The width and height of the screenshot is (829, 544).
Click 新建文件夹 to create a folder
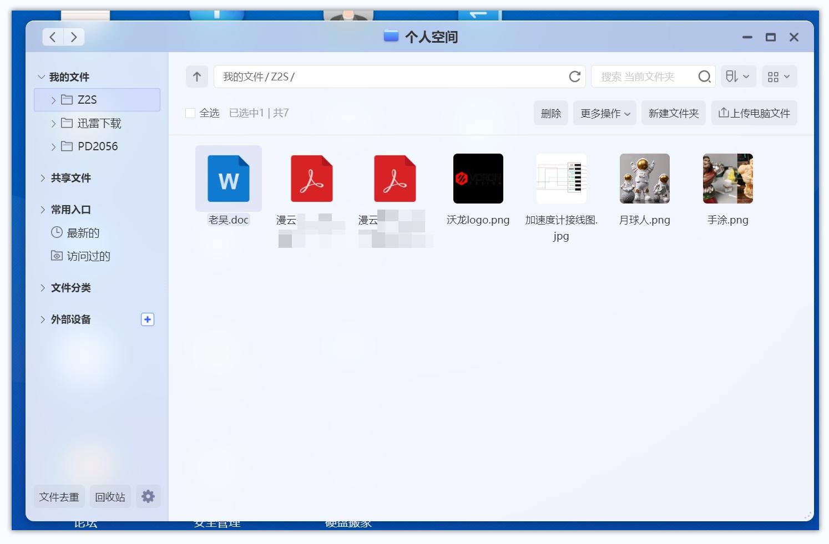(674, 113)
